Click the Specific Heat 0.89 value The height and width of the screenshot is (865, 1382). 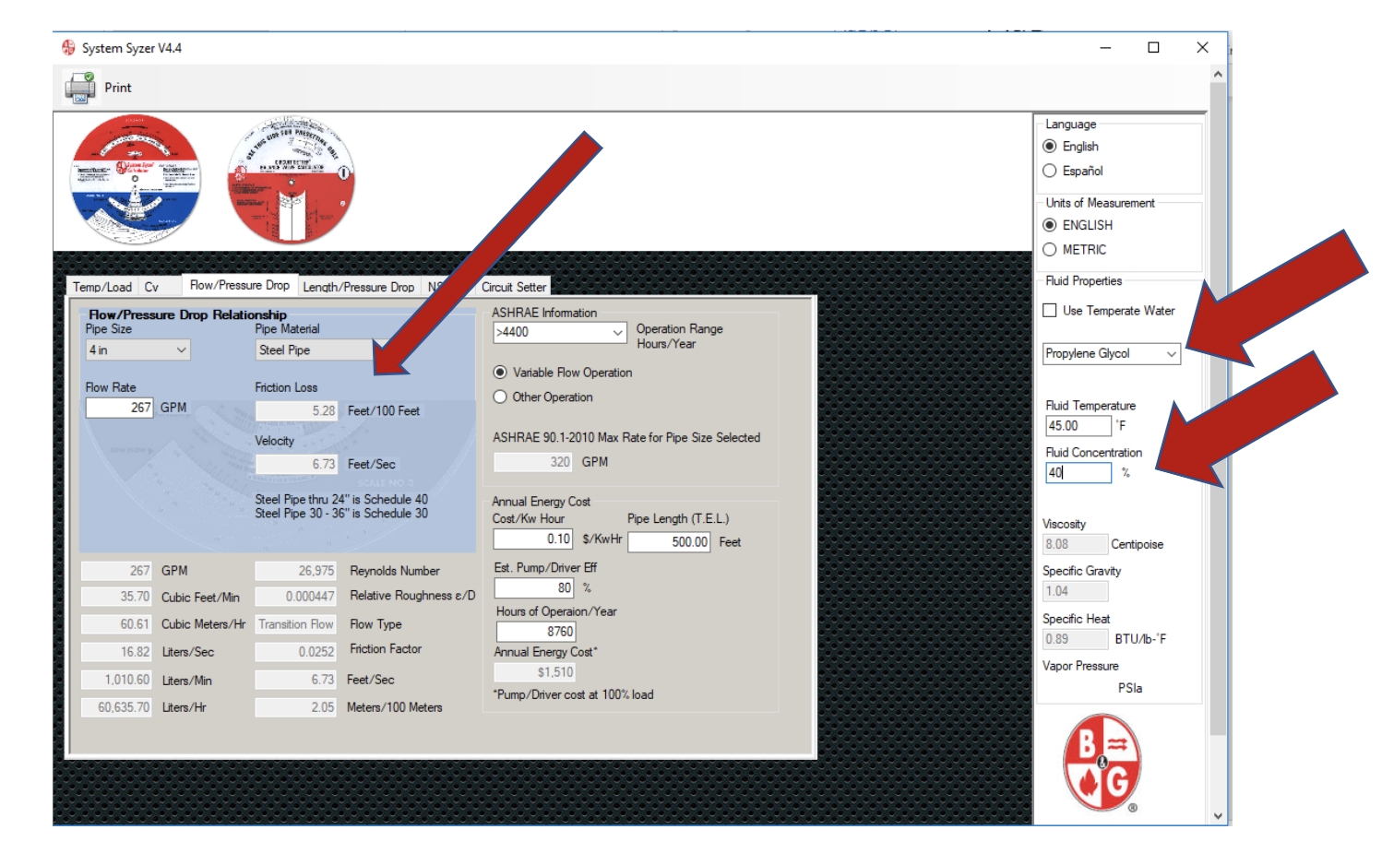coord(1075,639)
